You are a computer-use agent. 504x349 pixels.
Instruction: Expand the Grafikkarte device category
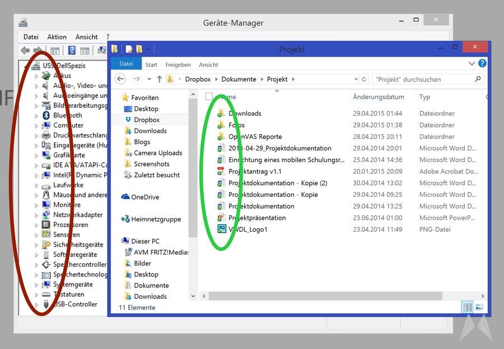[36, 155]
